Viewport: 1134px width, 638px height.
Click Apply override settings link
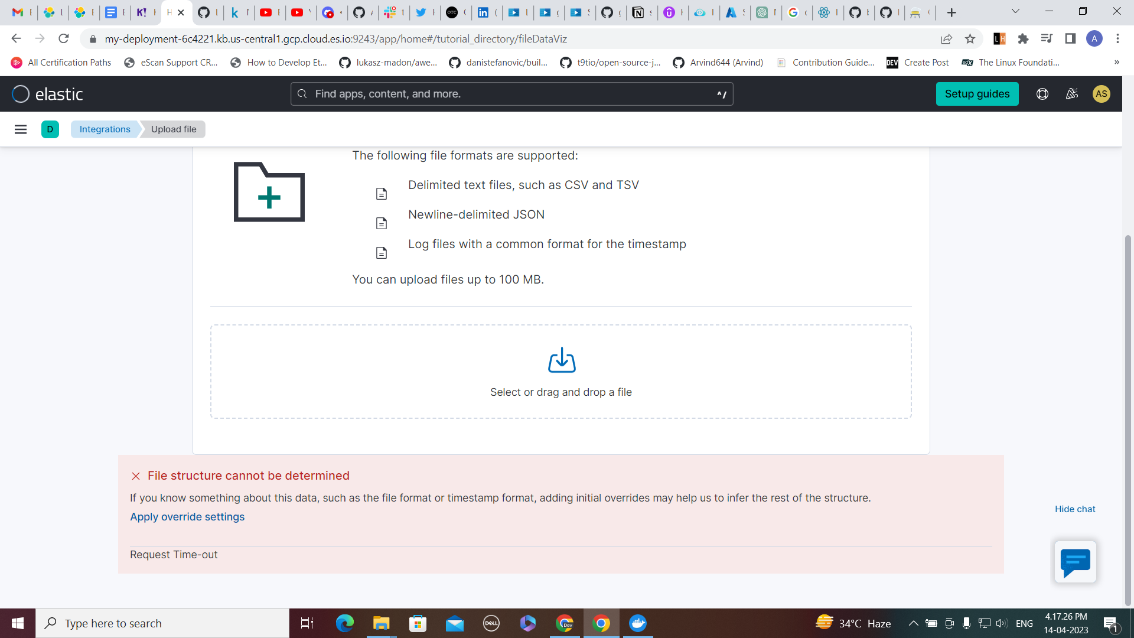click(187, 517)
